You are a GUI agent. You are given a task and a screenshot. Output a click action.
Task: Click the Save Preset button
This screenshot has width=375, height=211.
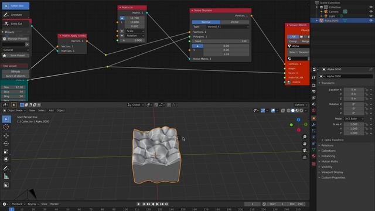[16, 56]
